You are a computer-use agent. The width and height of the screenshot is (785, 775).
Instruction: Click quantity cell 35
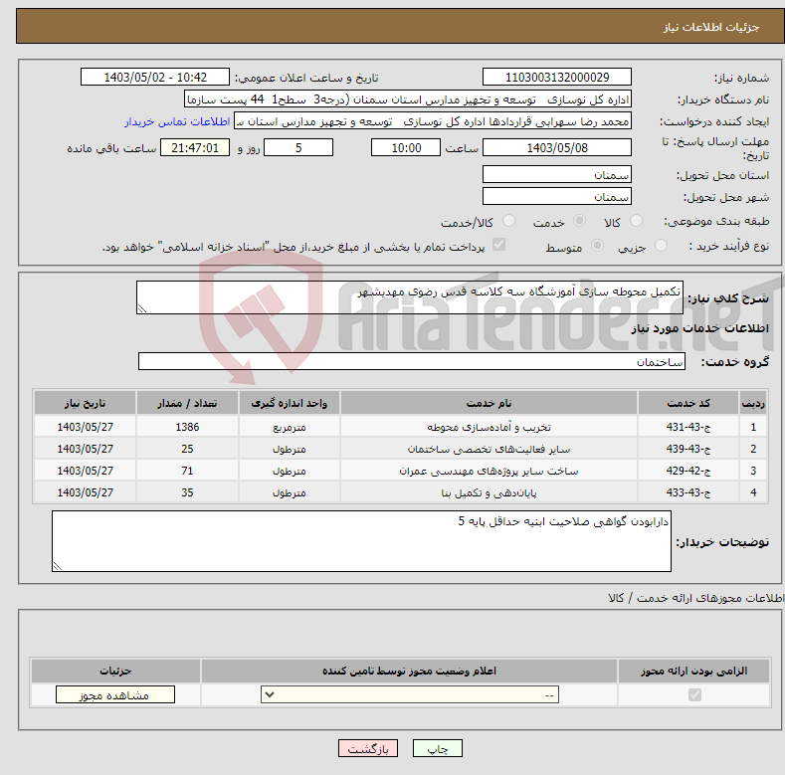click(187, 493)
